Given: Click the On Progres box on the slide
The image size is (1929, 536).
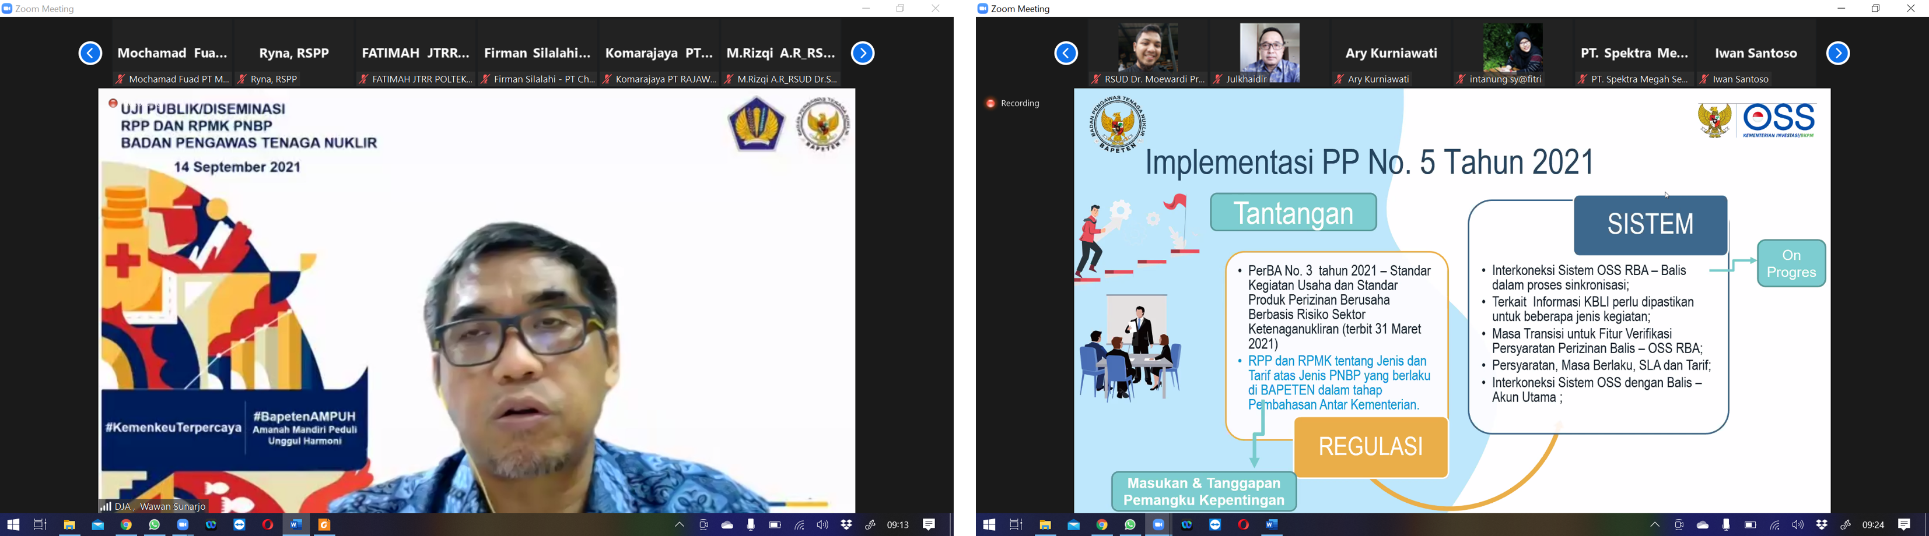Looking at the screenshot, I should click(x=1791, y=264).
